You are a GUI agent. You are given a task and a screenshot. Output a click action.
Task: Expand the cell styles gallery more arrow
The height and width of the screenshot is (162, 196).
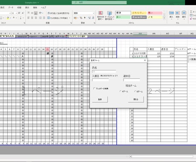tap(164, 18)
